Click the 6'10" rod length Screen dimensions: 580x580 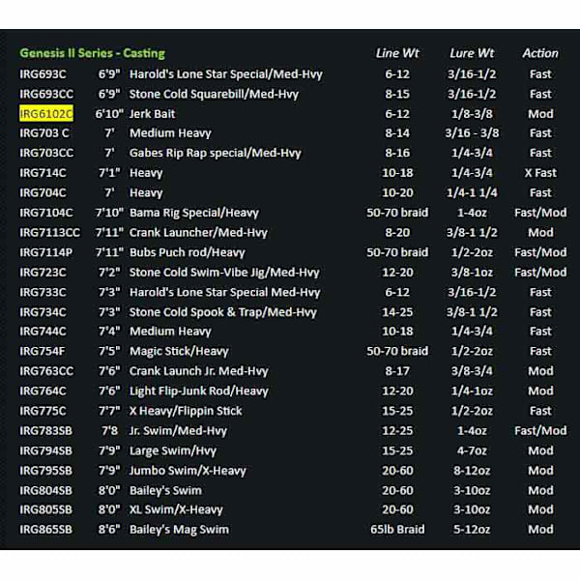tap(109, 113)
